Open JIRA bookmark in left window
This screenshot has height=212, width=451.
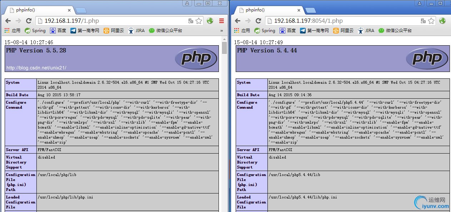tap(137, 31)
